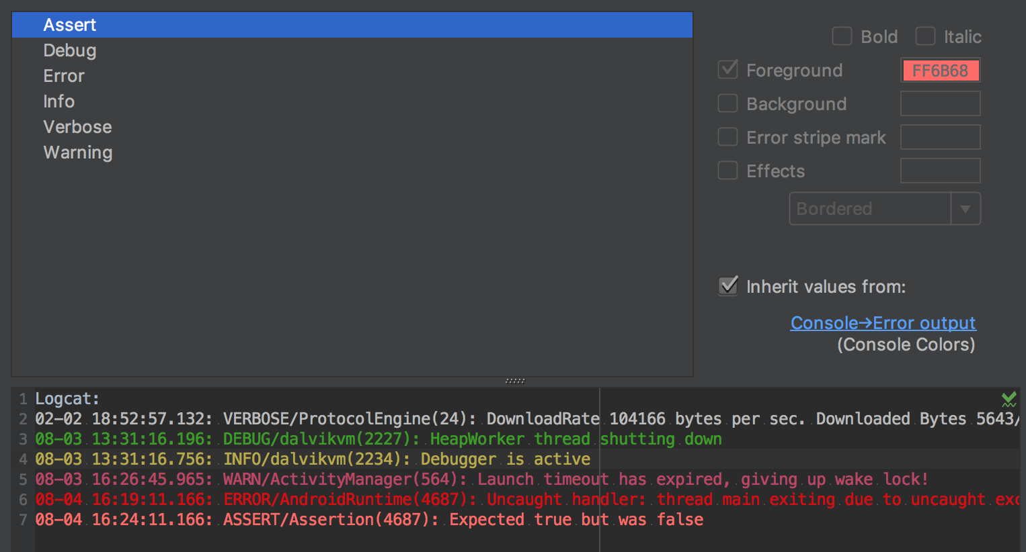Screen dimensions: 1026x552
Task: Uncheck Inherit values from checkbox
Action: pos(728,286)
